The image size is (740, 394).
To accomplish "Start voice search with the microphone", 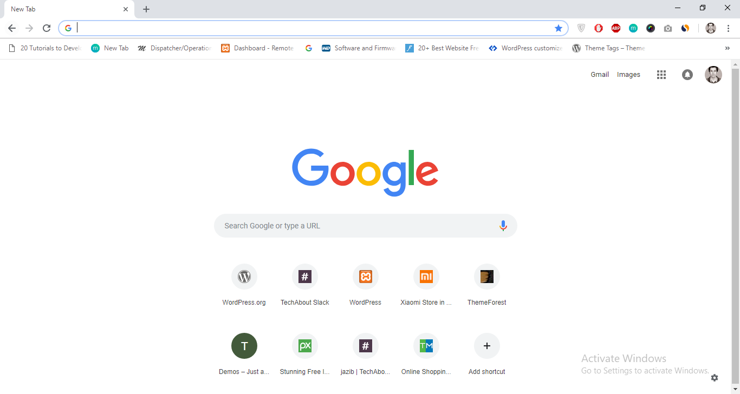I will [x=503, y=226].
